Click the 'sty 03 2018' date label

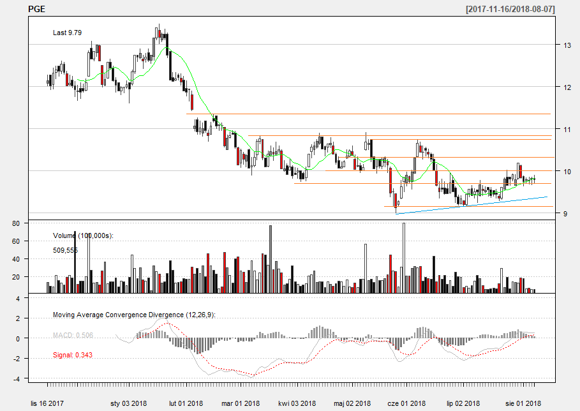(x=129, y=403)
